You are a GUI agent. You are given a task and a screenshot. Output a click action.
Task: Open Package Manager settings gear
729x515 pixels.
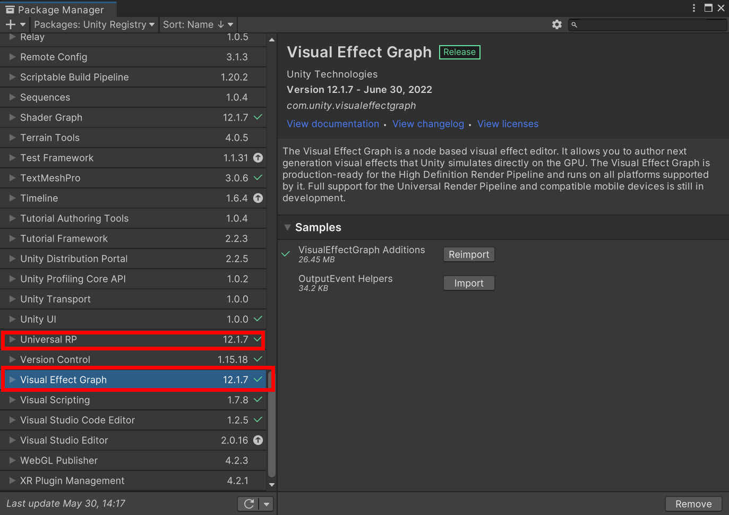557,24
